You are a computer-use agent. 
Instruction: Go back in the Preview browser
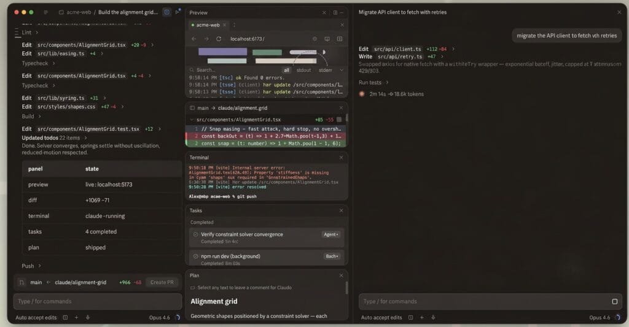[194, 39]
